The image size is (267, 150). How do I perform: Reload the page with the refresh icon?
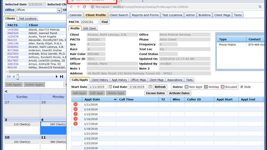coord(84,7)
